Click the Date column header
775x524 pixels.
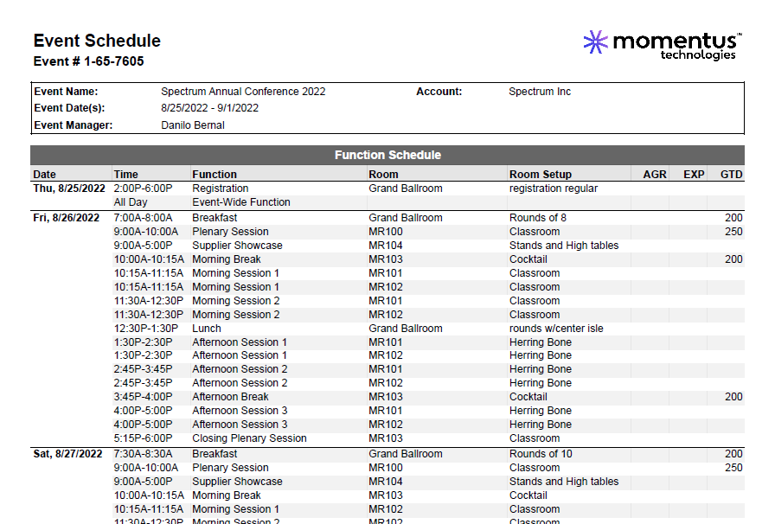44,174
